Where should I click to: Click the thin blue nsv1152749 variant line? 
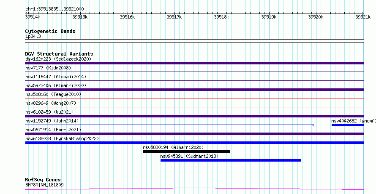pos(169,125)
